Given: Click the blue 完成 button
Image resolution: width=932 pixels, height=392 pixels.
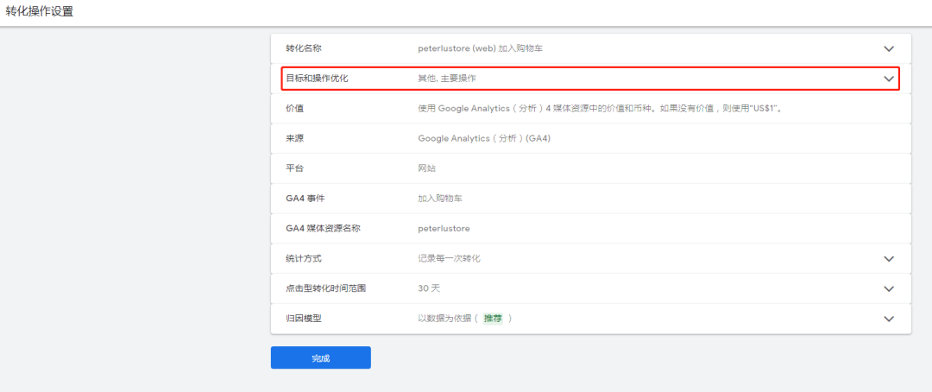Looking at the screenshot, I should coord(320,357).
